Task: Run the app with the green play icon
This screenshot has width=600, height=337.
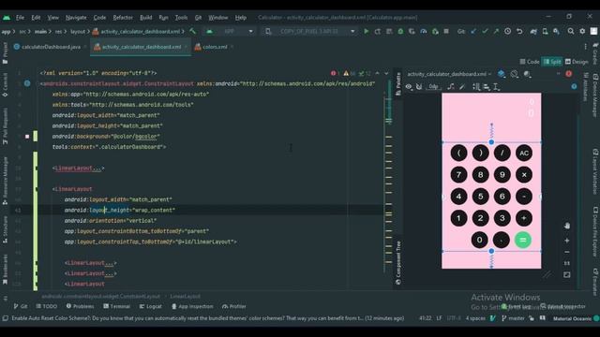Action: (367, 31)
